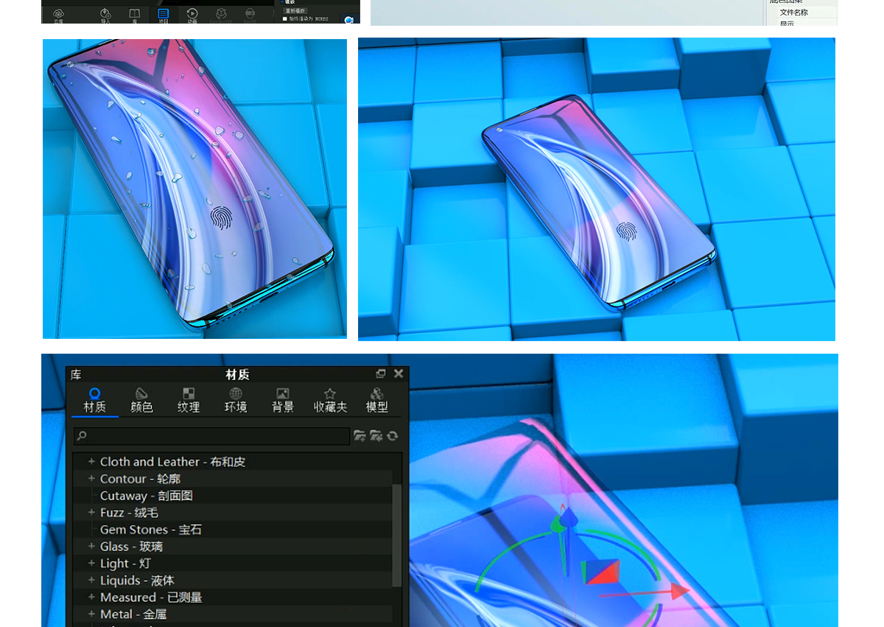Open the 背景 backplates tab
884x627 pixels.
(x=283, y=400)
